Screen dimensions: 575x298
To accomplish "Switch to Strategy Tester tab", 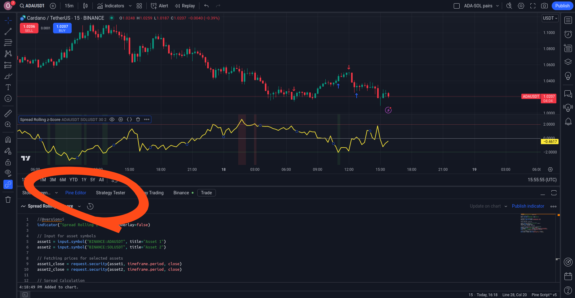I will coord(111,193).
